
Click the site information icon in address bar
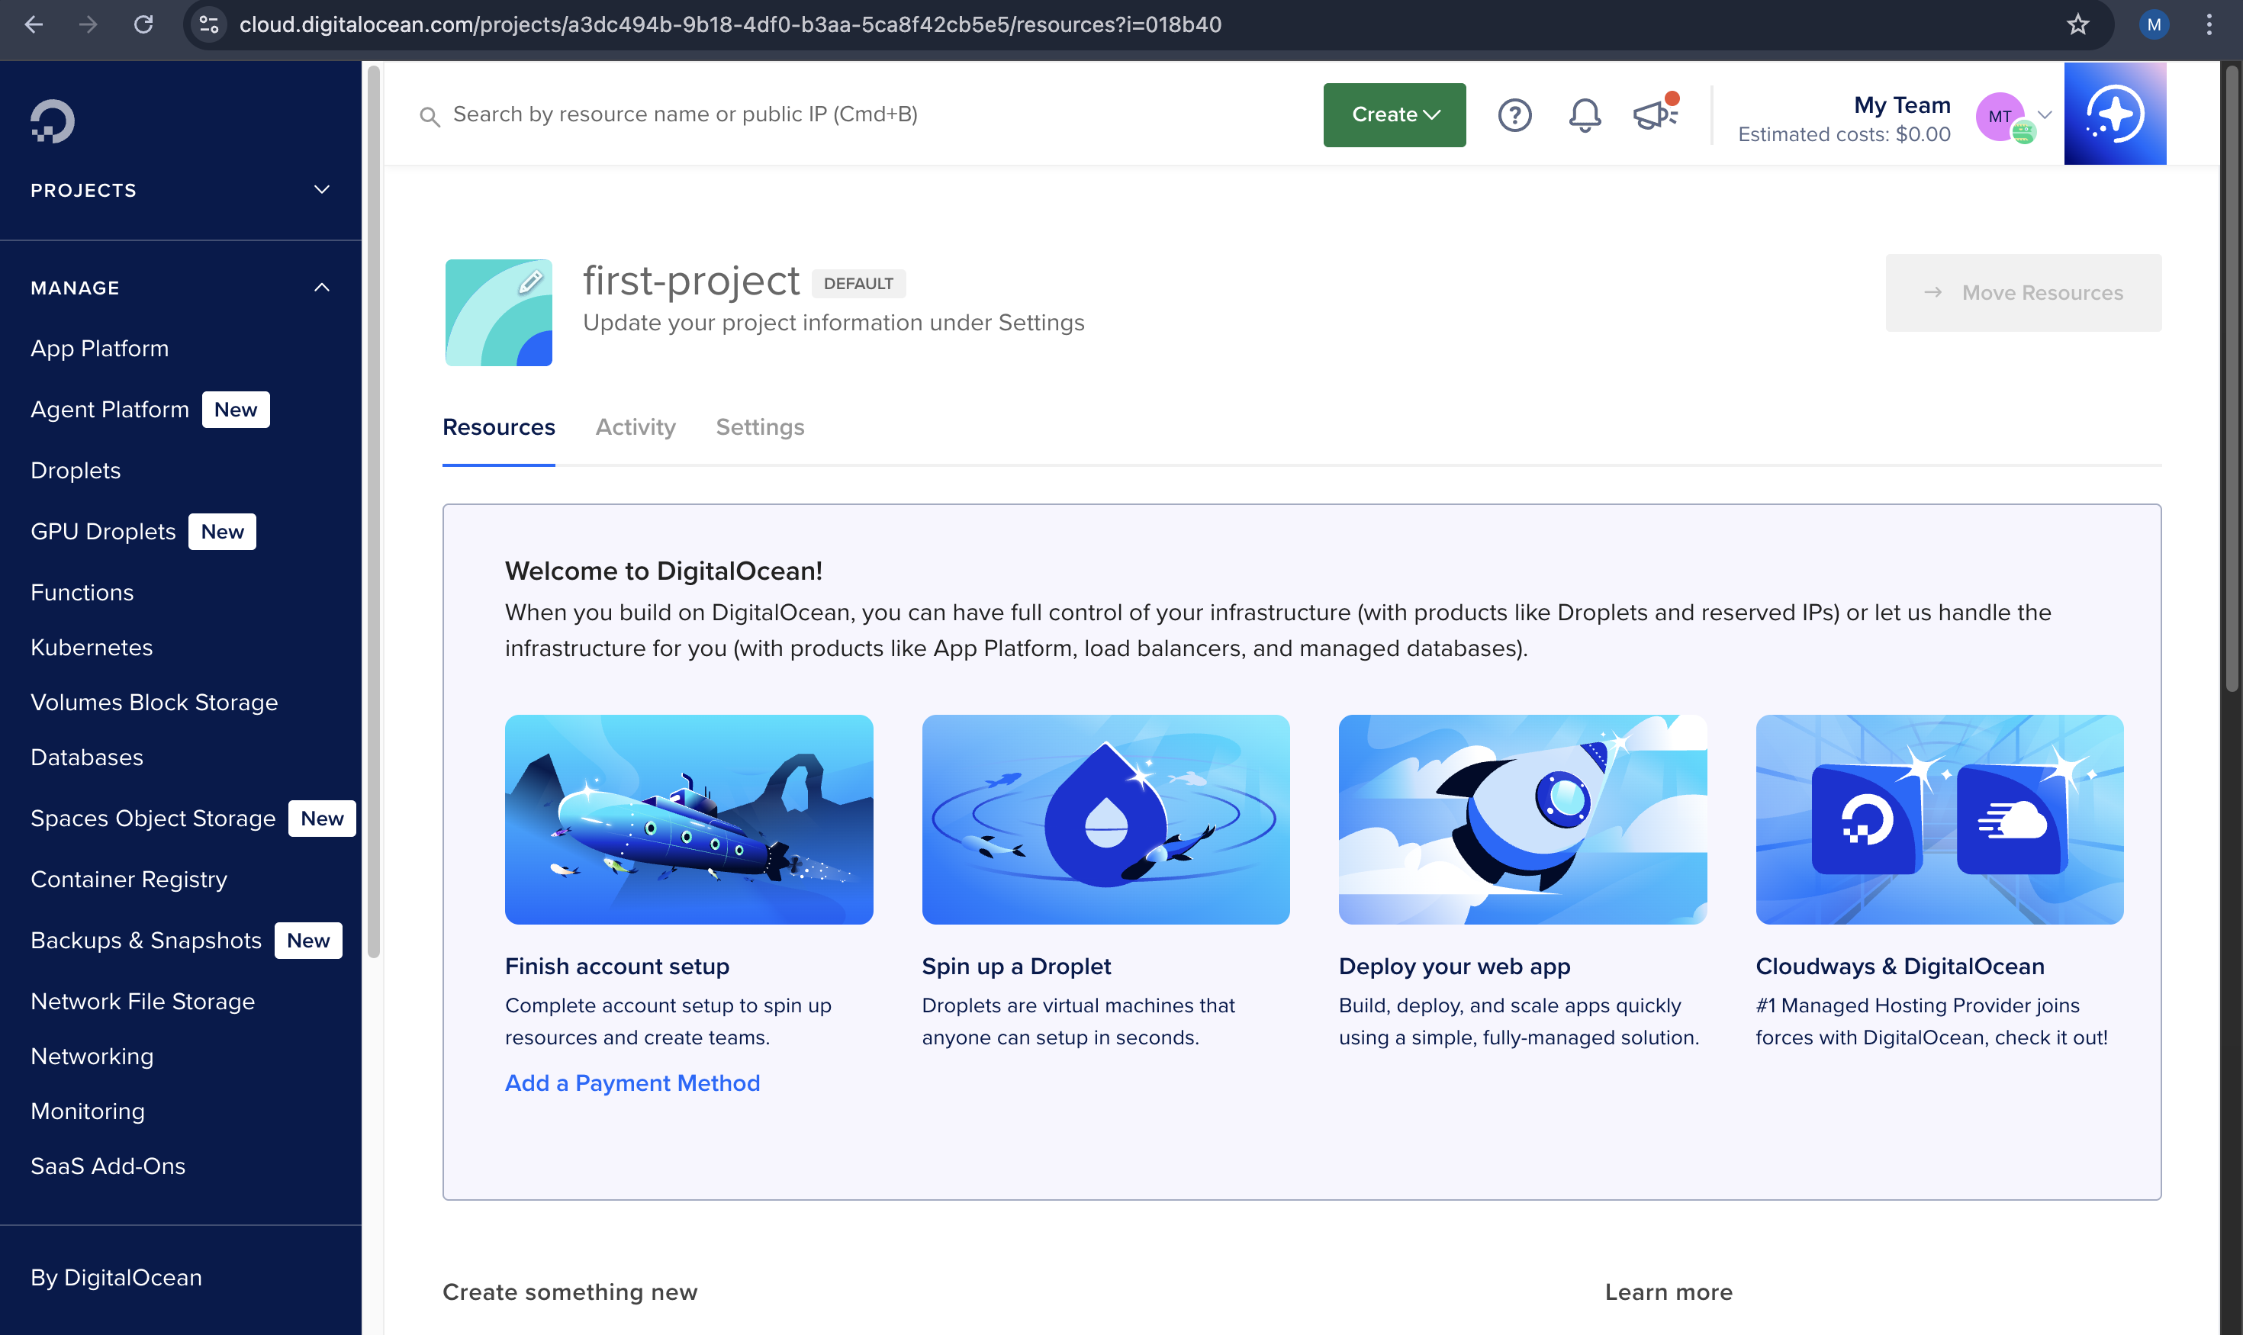pos(209,24)
